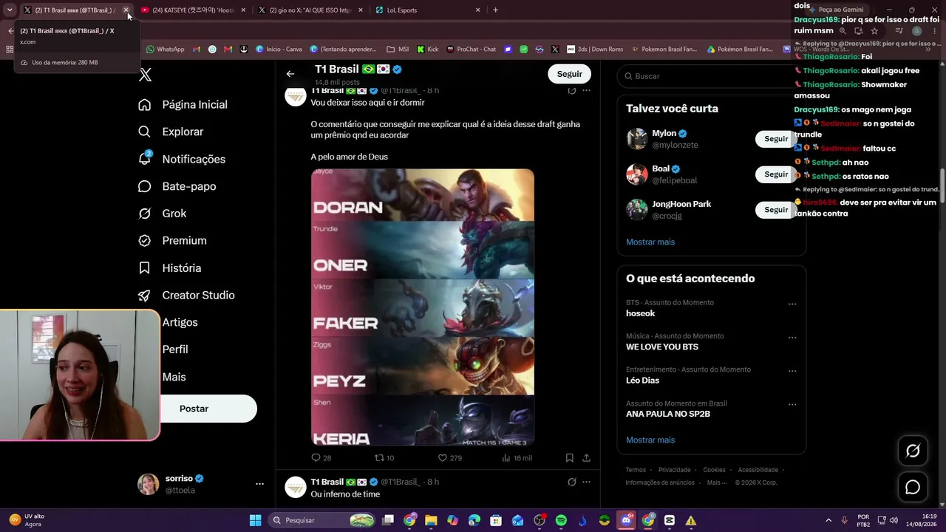Switch to the 'gio no X' tab
946x532 pixels.
click(310, 10)
